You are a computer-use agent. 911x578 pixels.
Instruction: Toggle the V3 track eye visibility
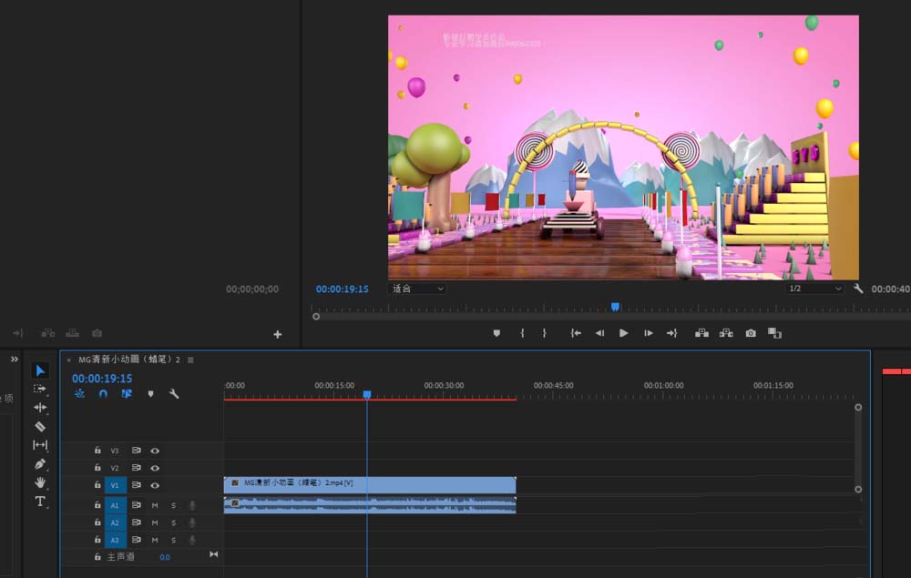pyautogui.click(x=155, y=451)
